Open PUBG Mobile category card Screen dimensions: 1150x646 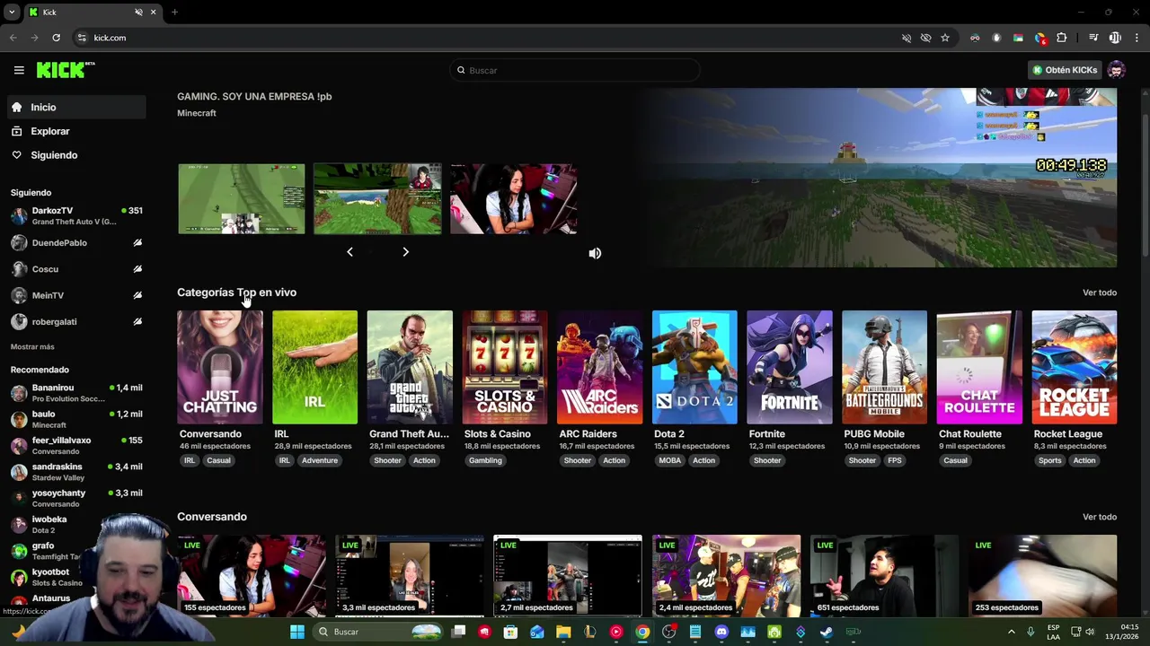884,367
